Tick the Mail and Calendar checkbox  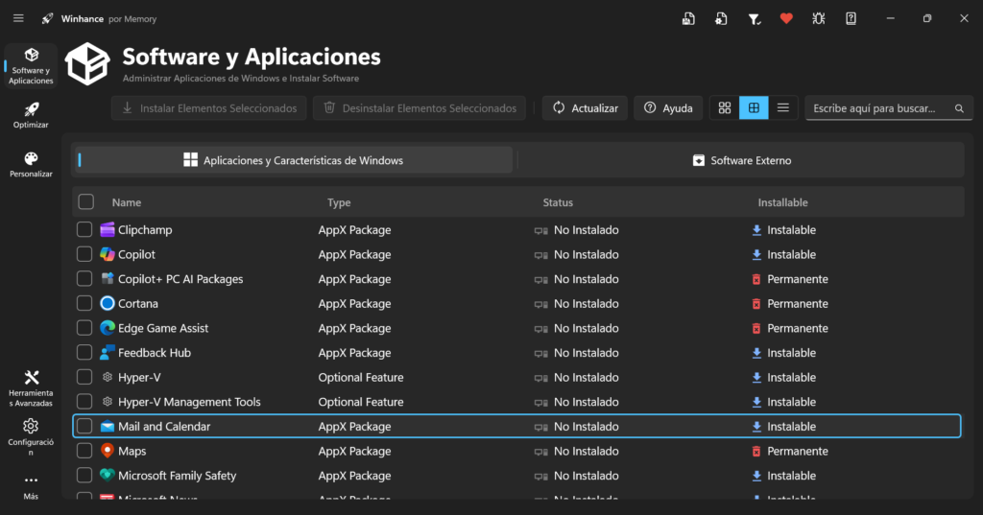point(84,426)
